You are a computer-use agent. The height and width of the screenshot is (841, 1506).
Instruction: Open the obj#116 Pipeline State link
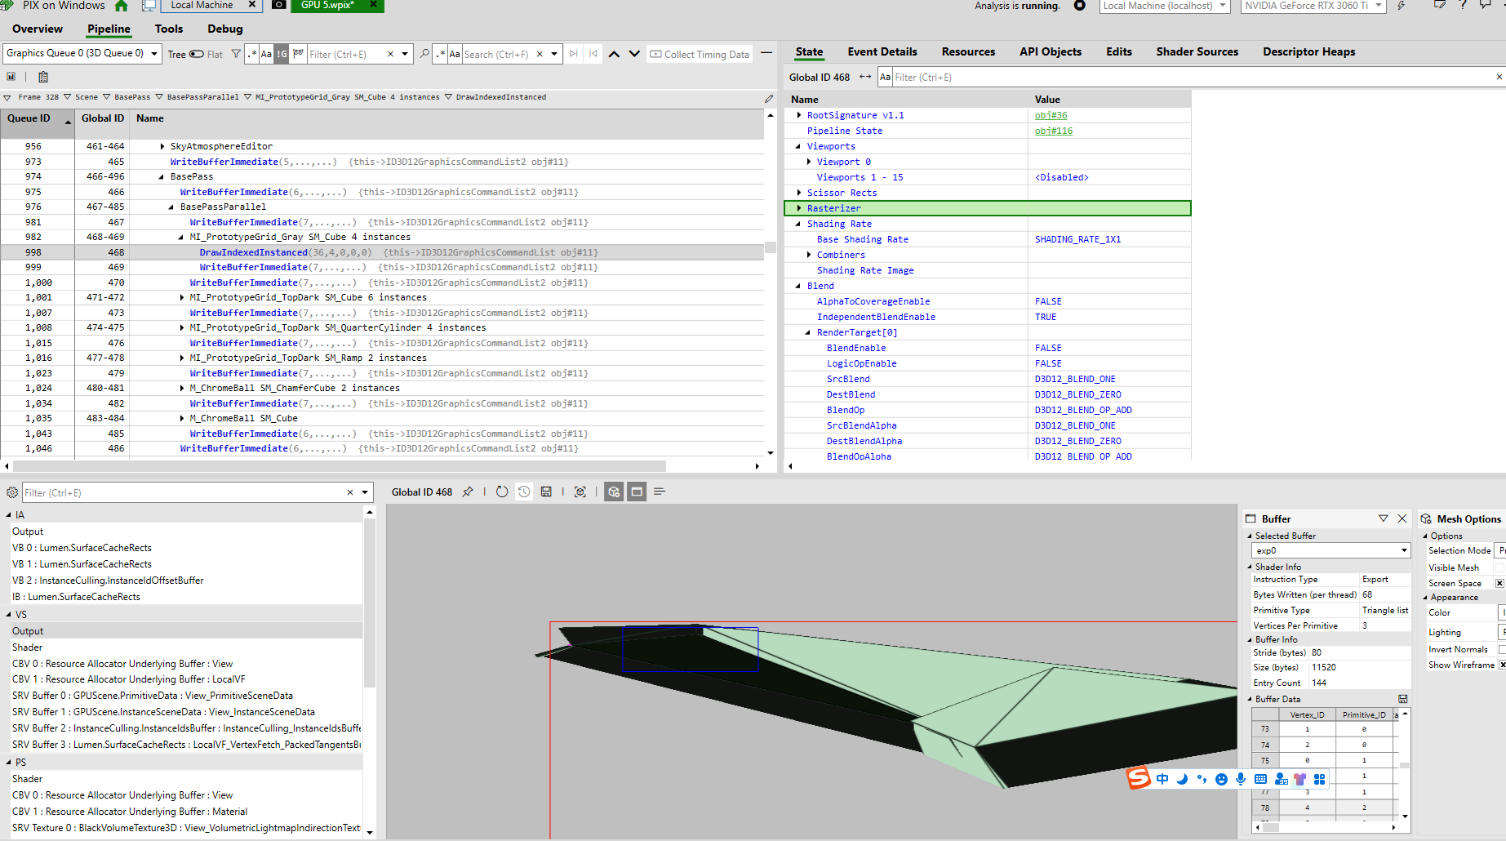pyautogui.click(x=1054, y=131)
